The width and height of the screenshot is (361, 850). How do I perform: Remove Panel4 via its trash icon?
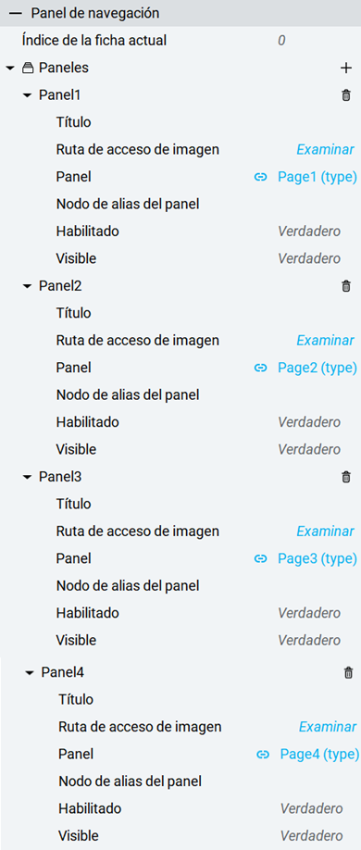(348, 673)
